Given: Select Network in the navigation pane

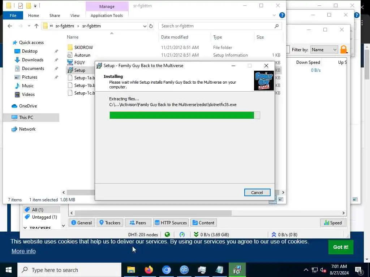Looking at the screenshot, I should [27, 129].
